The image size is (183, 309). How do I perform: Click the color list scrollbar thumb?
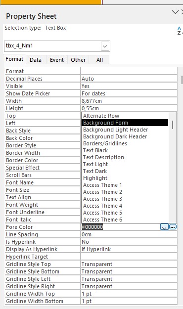pyautogui.click(x=173, y=125)
